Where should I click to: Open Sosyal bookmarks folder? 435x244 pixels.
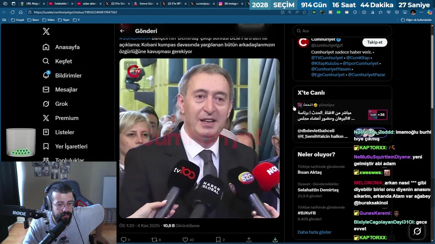18,20
